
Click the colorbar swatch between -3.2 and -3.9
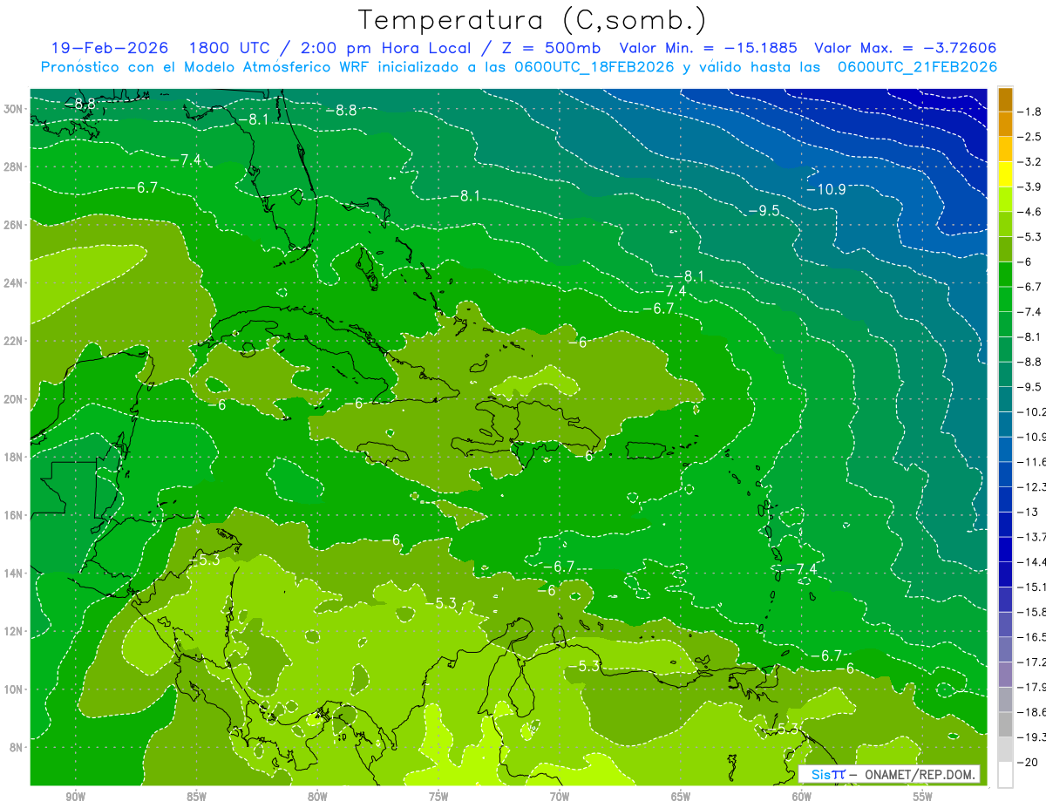[x=1005, y=174]
